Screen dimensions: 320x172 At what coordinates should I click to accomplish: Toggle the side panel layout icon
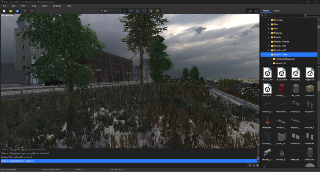tap(256, 11)
